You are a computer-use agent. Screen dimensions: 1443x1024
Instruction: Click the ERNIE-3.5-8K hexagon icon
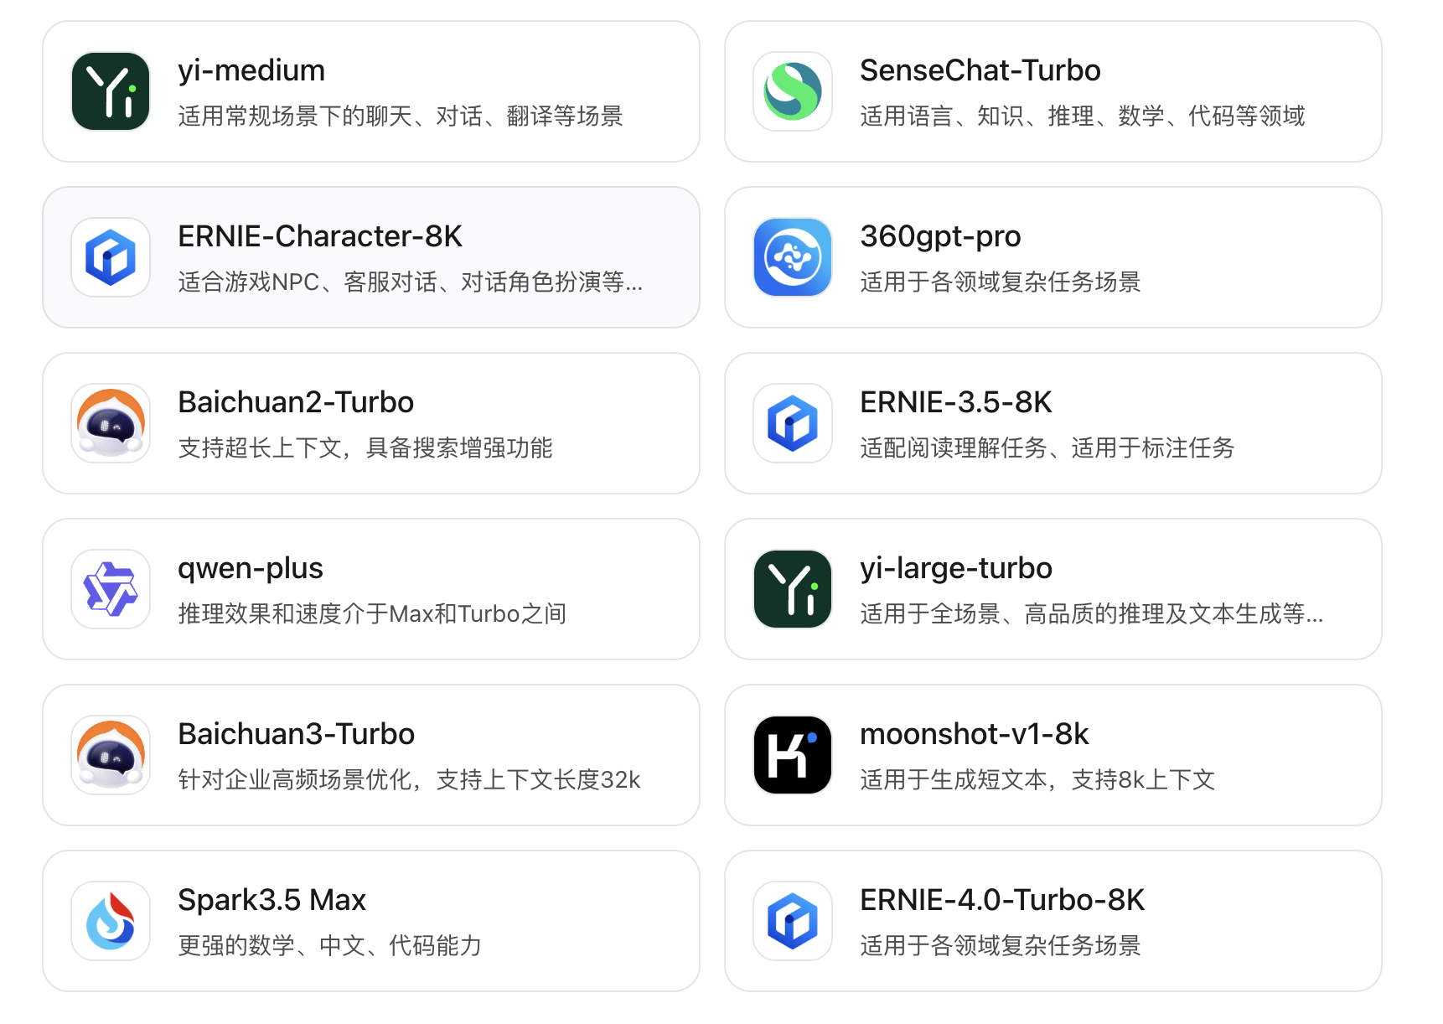click(x=792, y=423)
